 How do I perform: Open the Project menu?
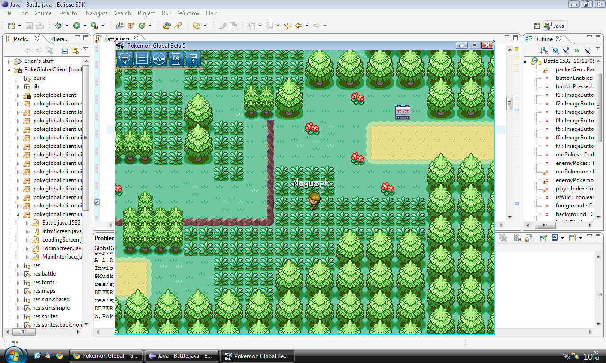tap(146, 13)
